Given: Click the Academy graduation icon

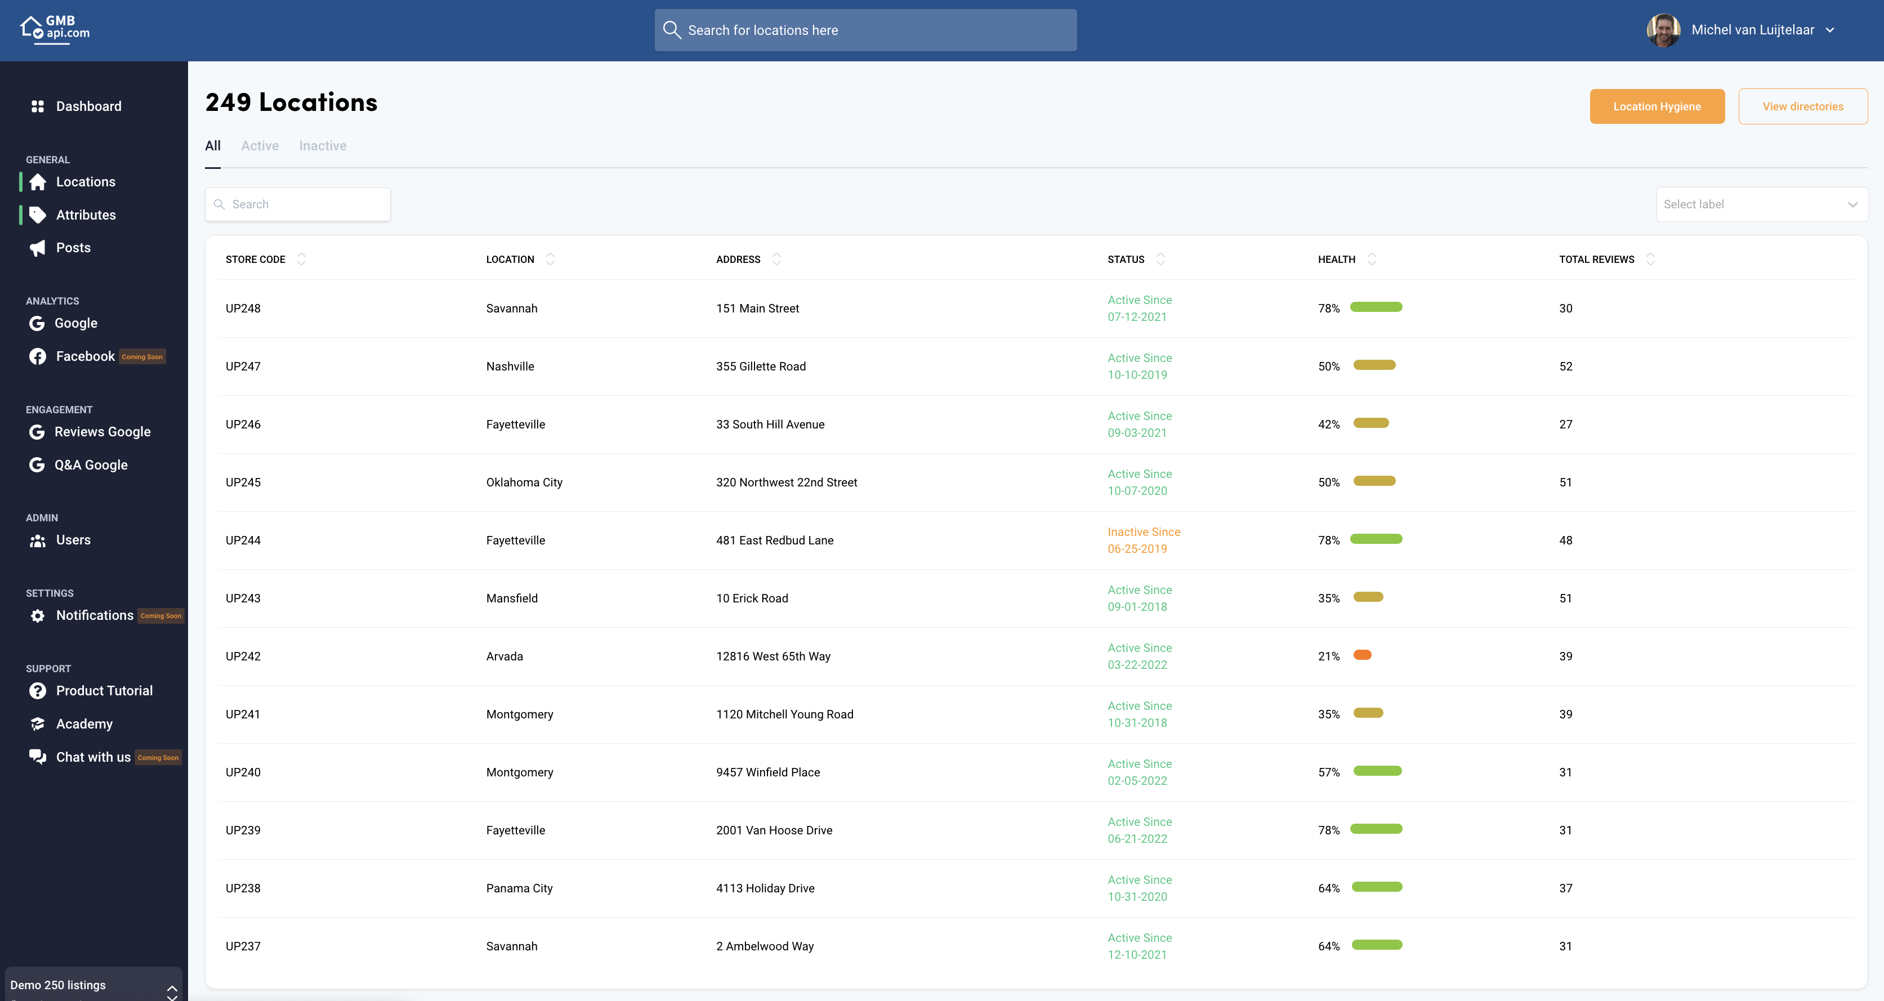Looking at the screenshot, I should (x=38, y=723).
